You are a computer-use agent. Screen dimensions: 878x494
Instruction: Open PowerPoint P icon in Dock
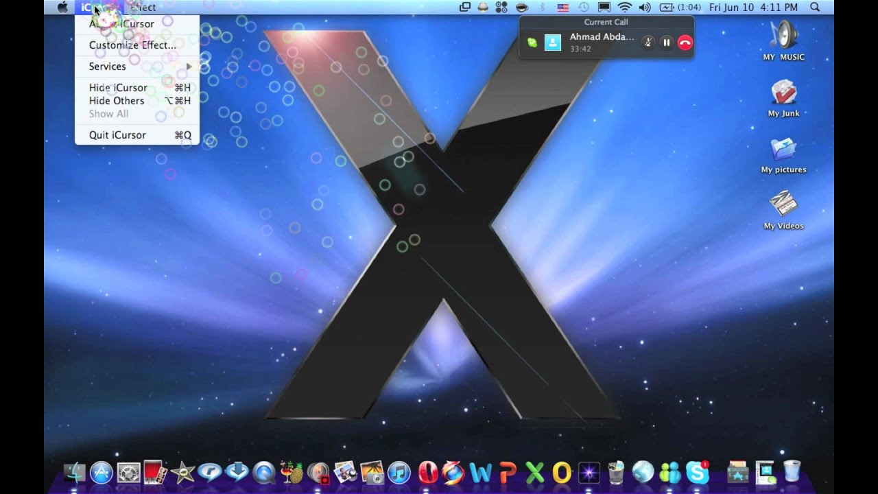pyautogui.click(x=508, y=472)
